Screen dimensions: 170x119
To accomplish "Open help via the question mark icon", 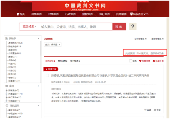I will click(x=133, y=27).
